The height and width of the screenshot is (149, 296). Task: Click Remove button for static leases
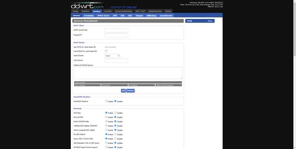(x=131, y=91)
